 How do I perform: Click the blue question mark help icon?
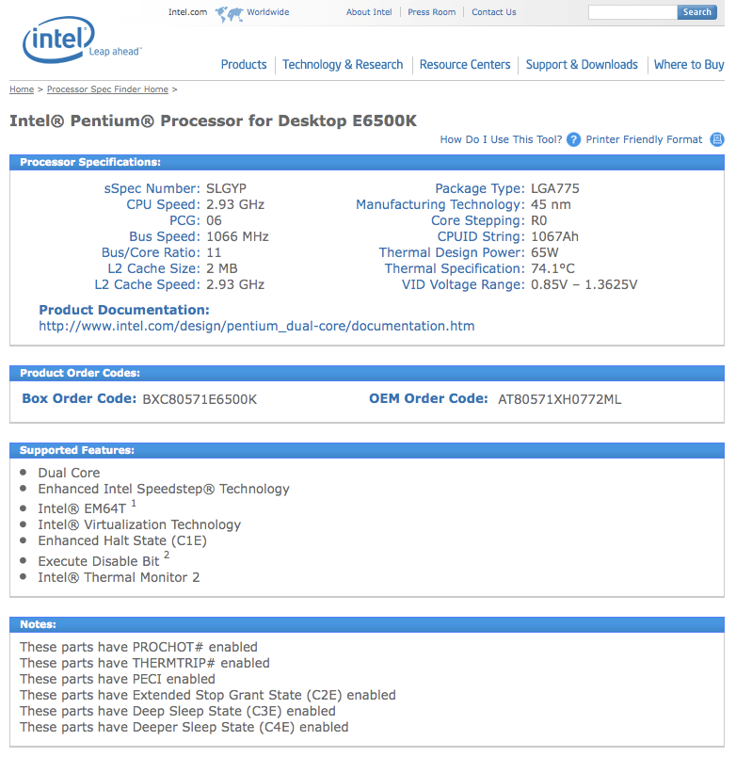click(x=573, y=139)
